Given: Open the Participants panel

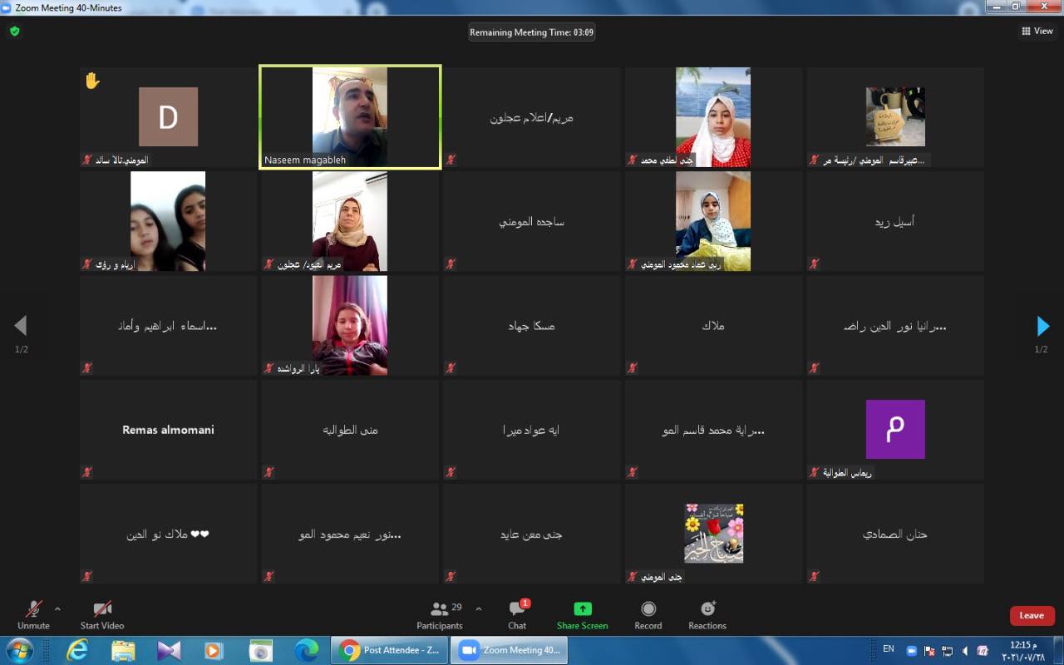Looking at the screenshot, I should pyautogui.click(x=440, y=615).
